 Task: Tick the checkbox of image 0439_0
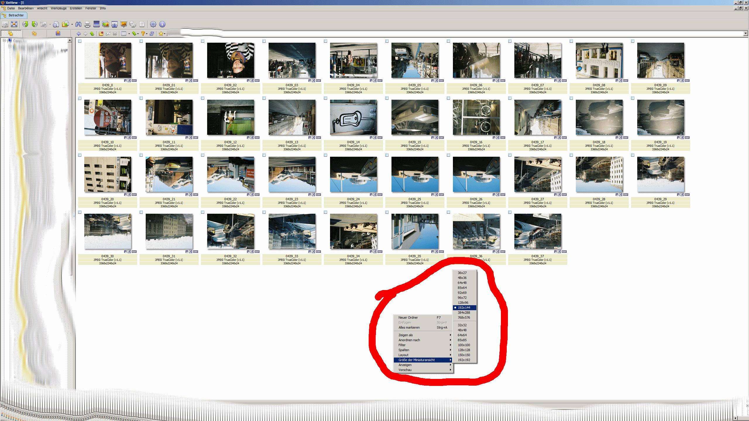(80, 41)
